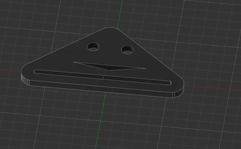
Task: Select the right circular hole in plate
Action: point(127,50)
